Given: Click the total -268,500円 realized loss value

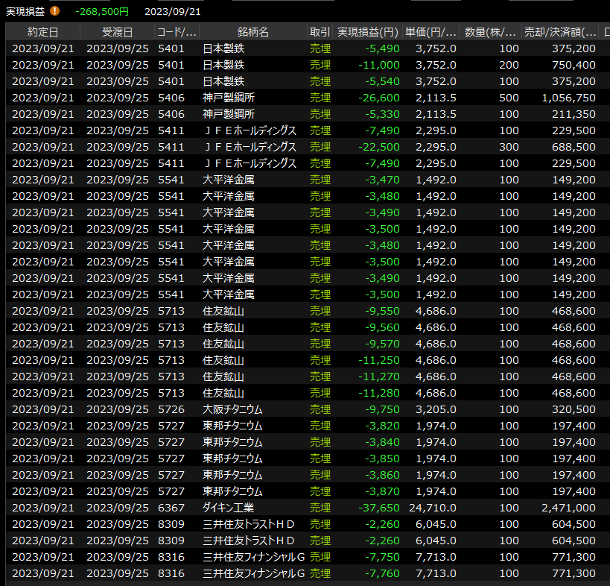Looking at the screenshot, I should click(x=102, y=12).
